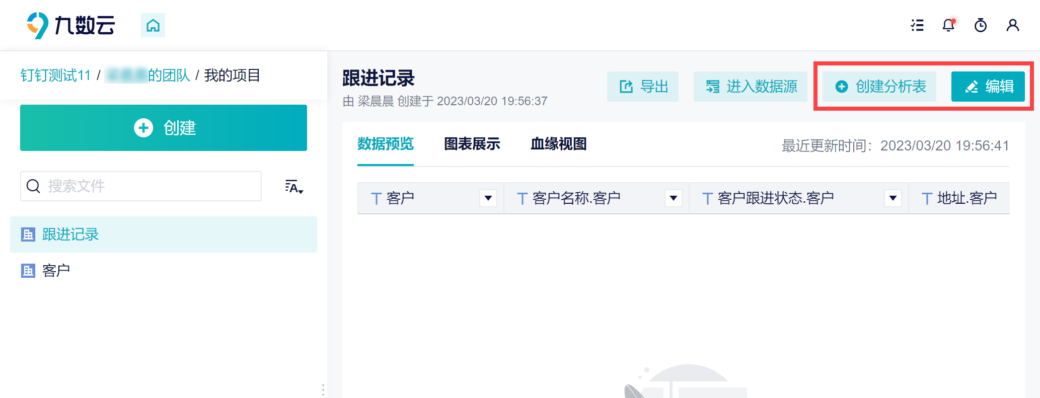Switch to the 图表展示 tab
The image size is (1040, 398).
pyautogui.click(x=472, y=144)
